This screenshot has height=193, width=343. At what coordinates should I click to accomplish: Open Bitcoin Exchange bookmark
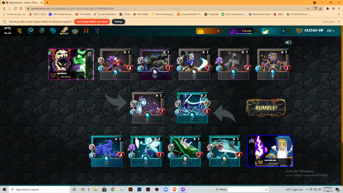point(163,14)
